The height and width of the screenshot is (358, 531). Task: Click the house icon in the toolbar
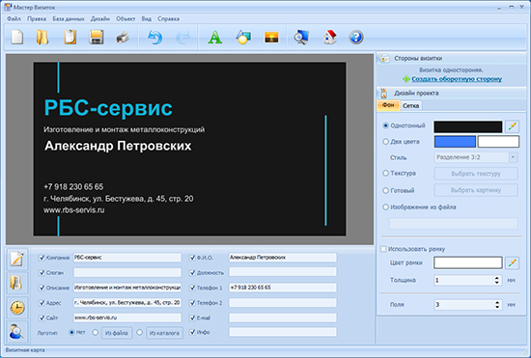coord(330,38)
